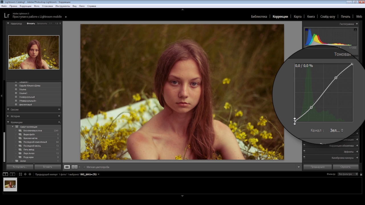Viewport: 365px width, 205px height.
Task: Collapse the Гистограмма panel
Action: [x=357, y=24]
